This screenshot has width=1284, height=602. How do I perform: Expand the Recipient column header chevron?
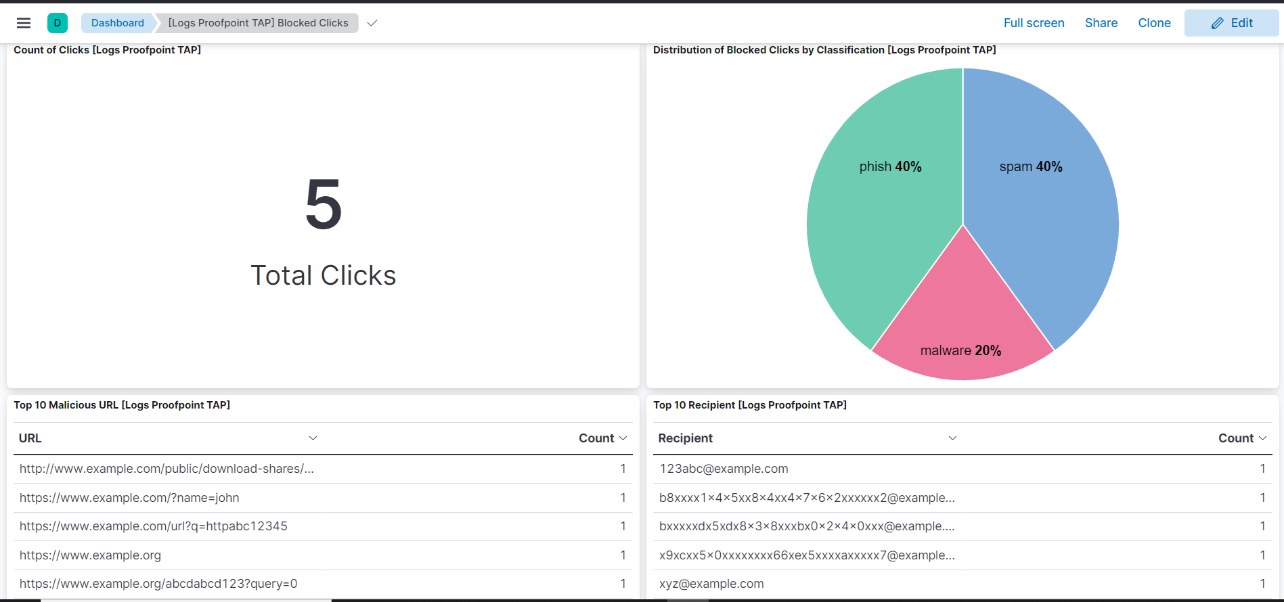(952, 438)
